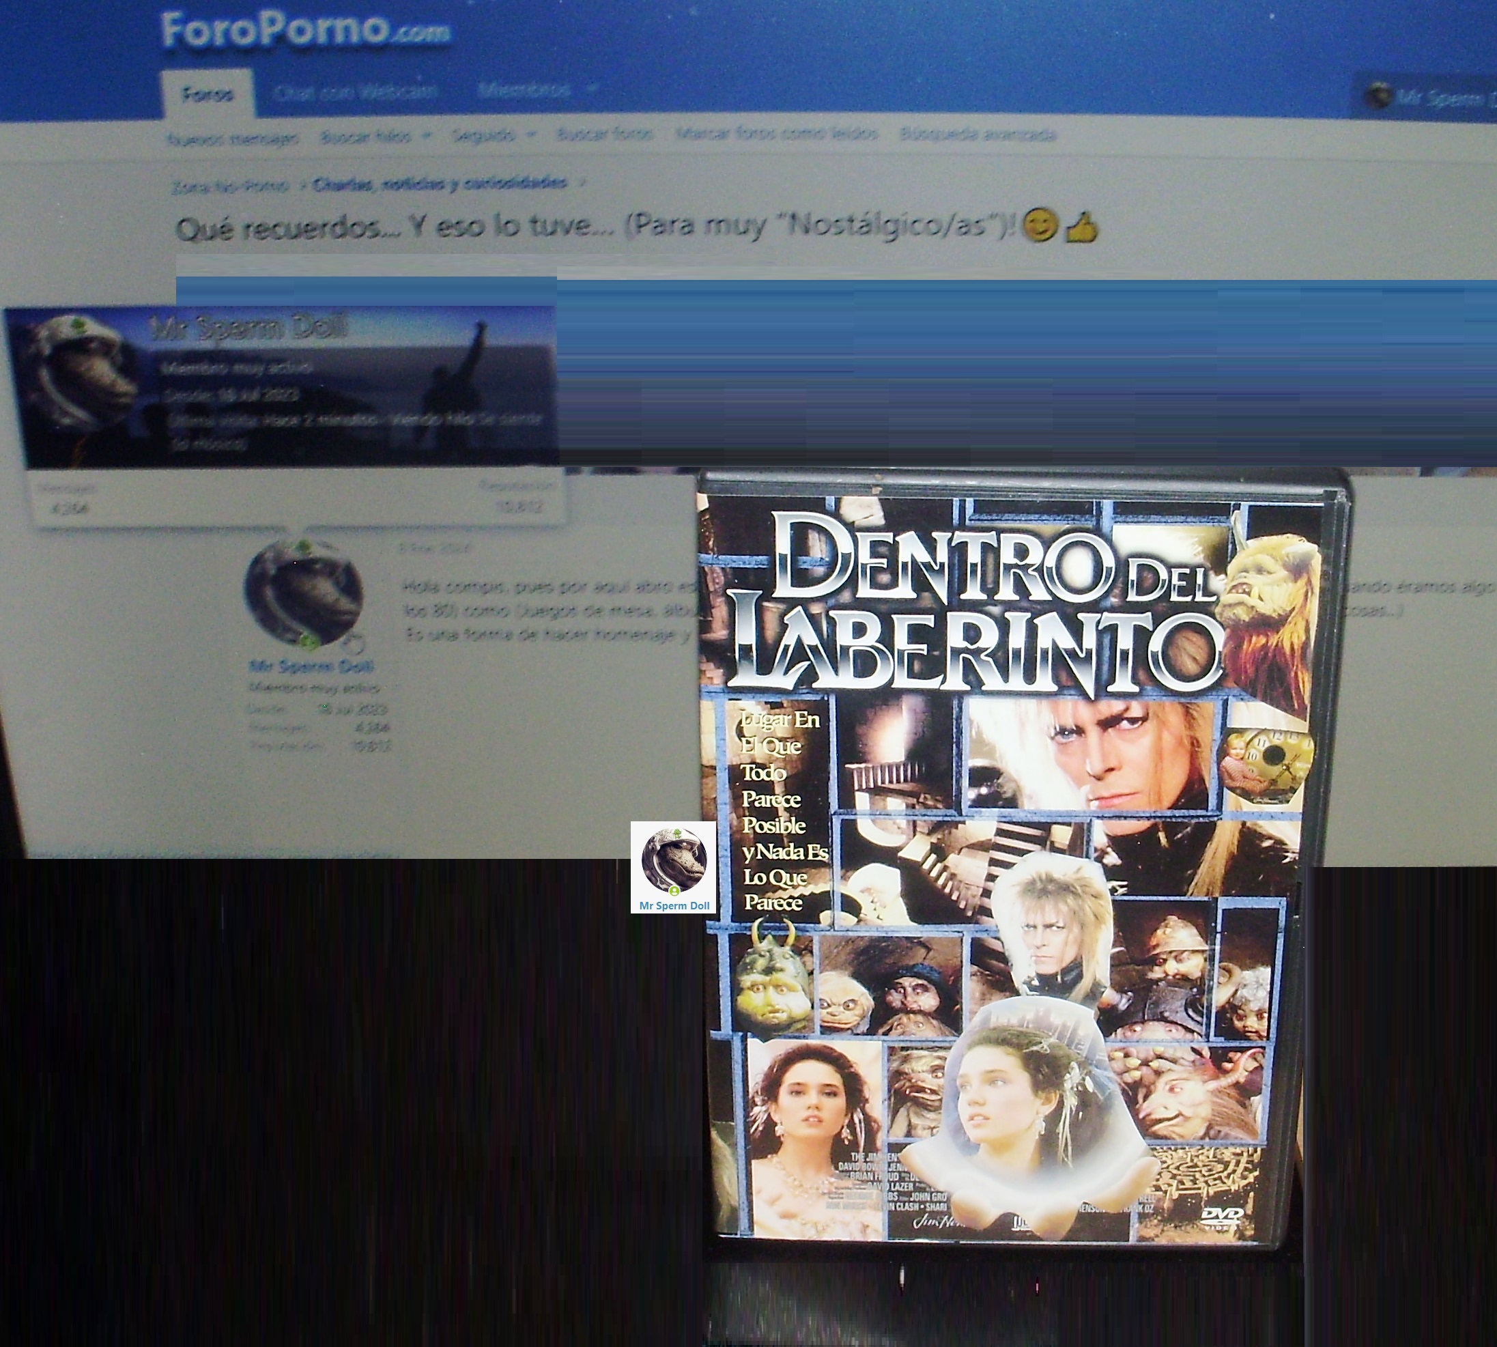Click the thread title Qué recuerdos...
The height and width of the screenshot is (1347, 1497).
(597, 227)
